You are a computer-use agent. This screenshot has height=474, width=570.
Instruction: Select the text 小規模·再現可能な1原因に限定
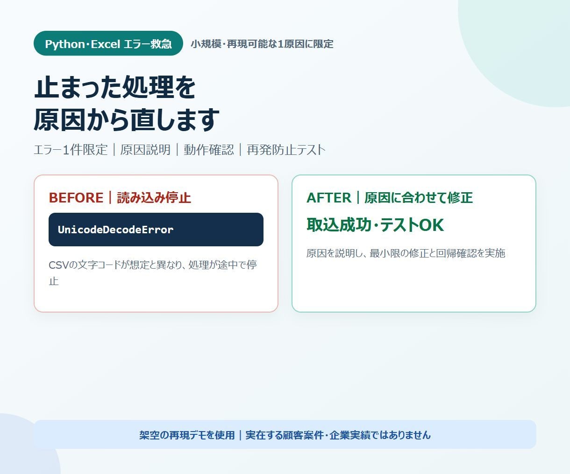262,44
